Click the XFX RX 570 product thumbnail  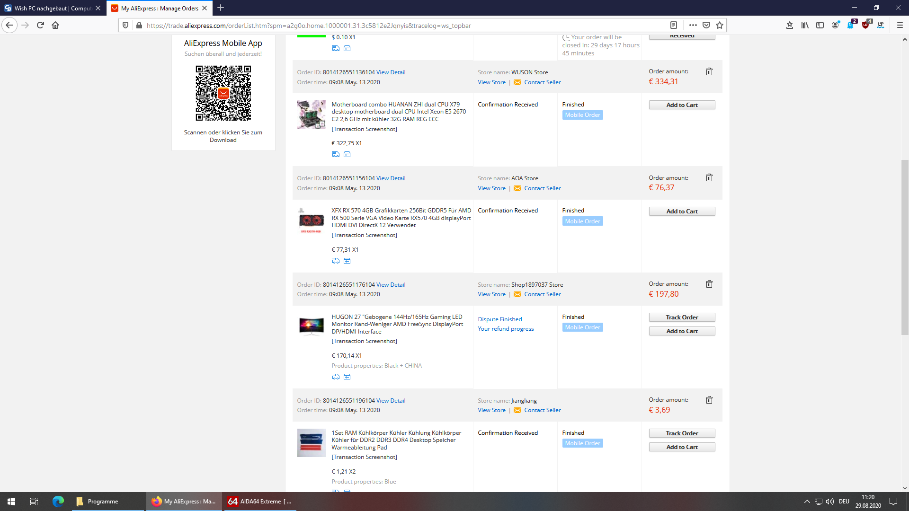[x=311, y=220]
